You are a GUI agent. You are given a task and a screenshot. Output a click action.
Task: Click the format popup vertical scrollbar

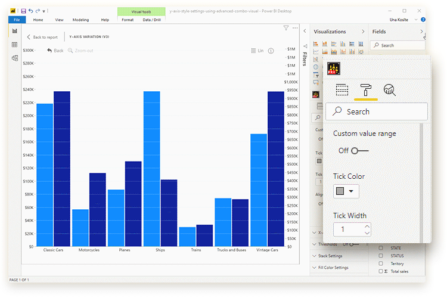421,183
